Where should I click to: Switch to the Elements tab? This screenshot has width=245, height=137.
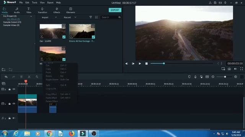[x=70, y=10]
